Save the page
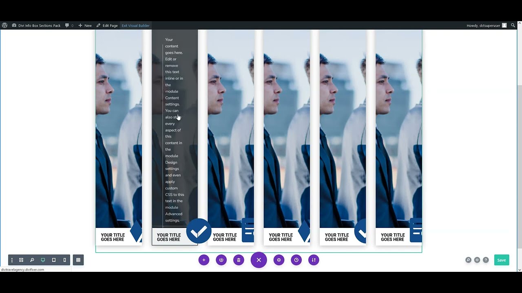This screenshot has height=293, width=522. [502, 260]
